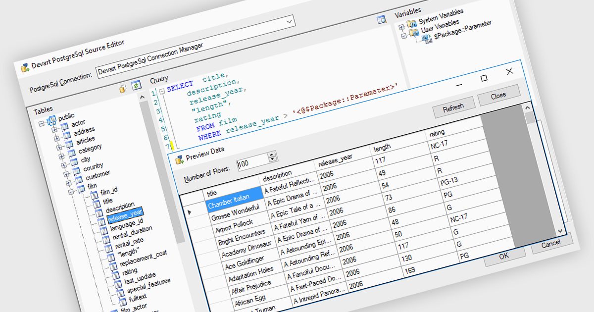Open the PostgreSql Connection dropdown

[x=290, y=23]
